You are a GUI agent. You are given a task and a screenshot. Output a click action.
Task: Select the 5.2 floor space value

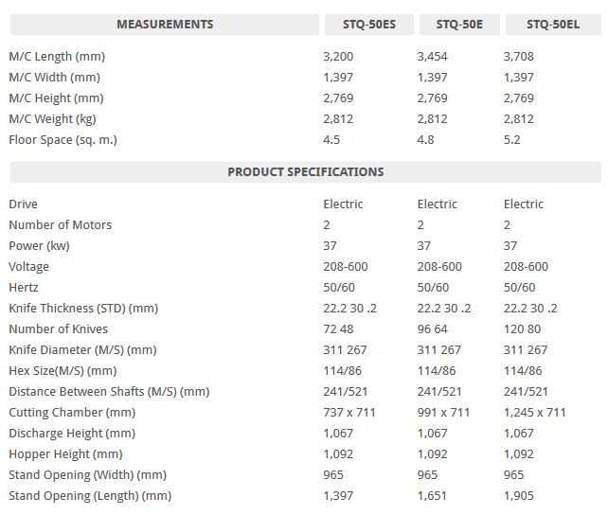512,140
